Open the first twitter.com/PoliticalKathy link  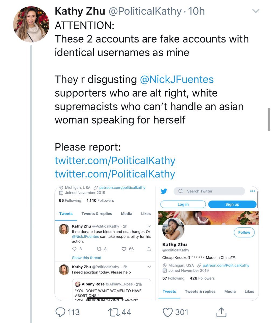(x=115, y=160)
